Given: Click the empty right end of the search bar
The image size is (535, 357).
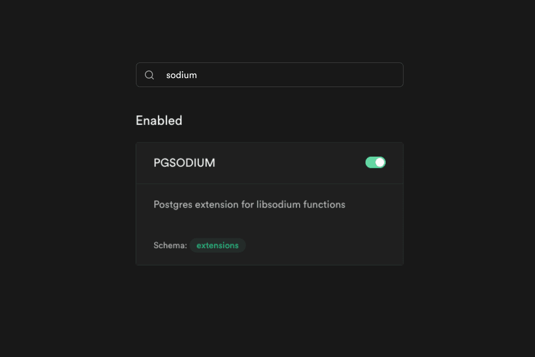Looking at the screenshot, I should (379, 75).
